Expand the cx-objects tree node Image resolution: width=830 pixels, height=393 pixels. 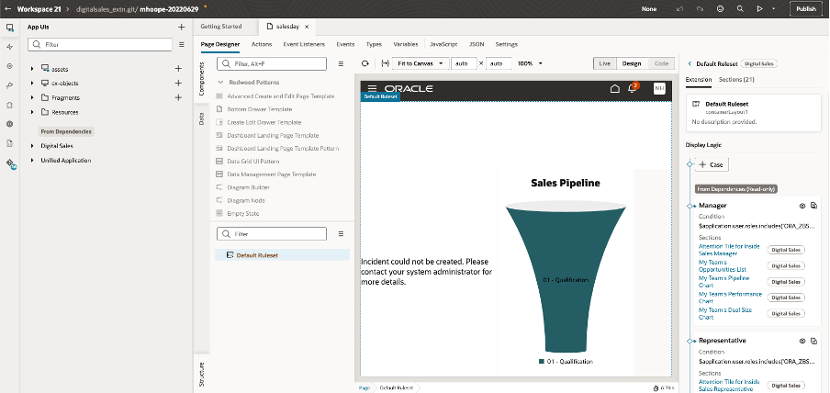33,83
